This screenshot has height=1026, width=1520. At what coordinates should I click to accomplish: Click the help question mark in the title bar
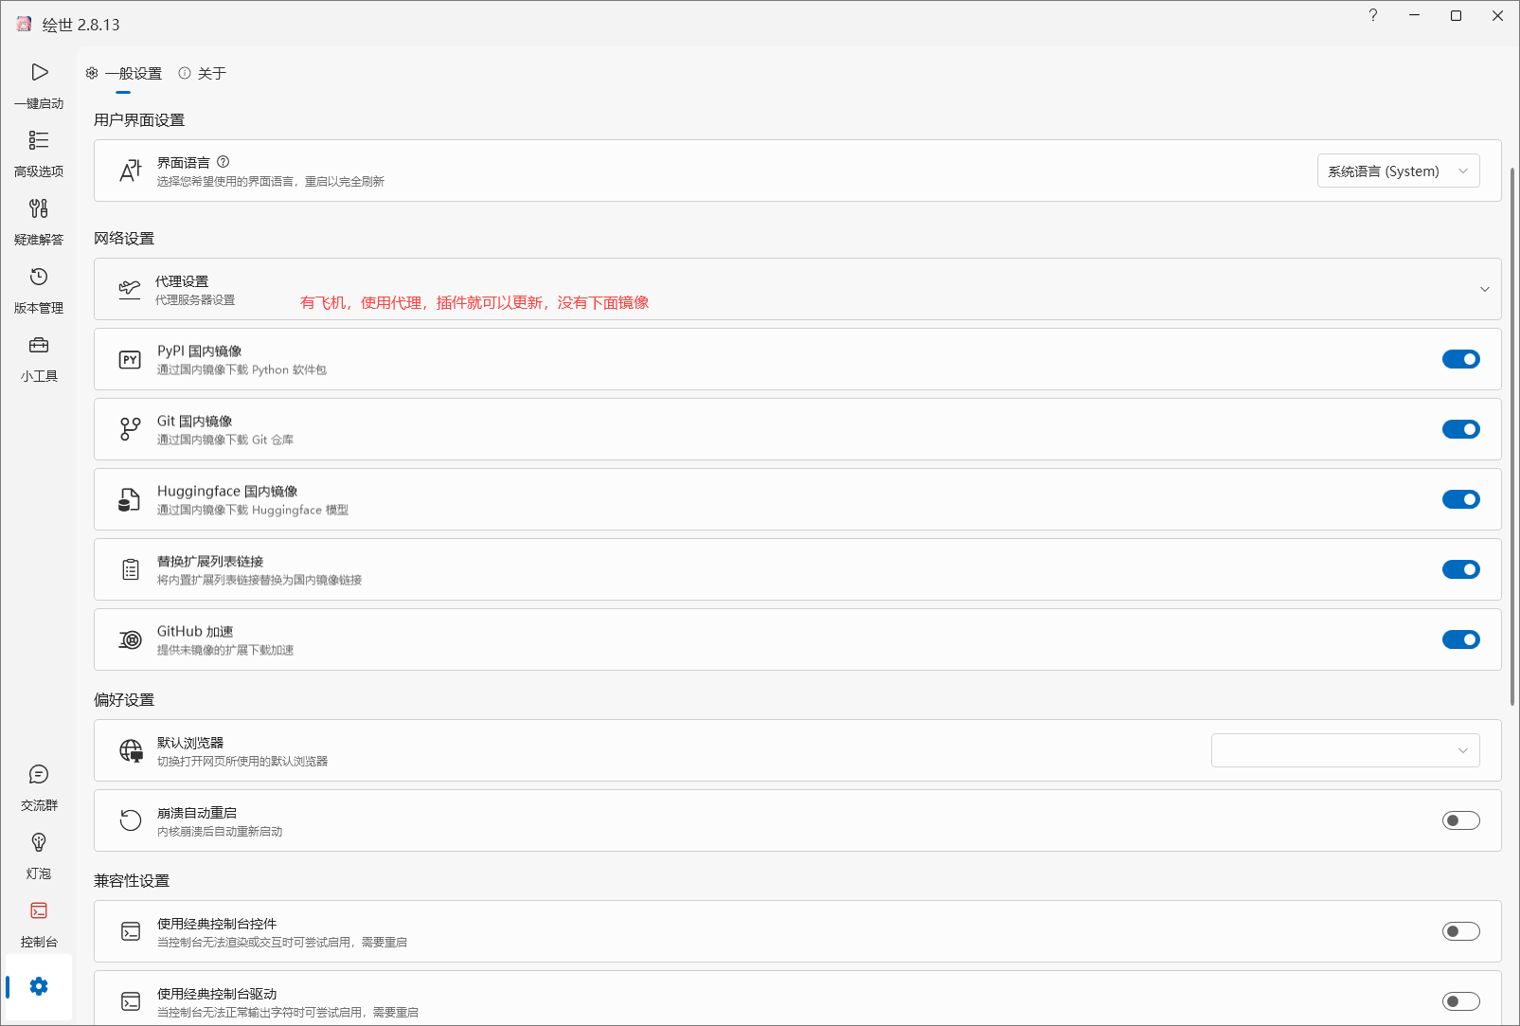click(1372, 15)
